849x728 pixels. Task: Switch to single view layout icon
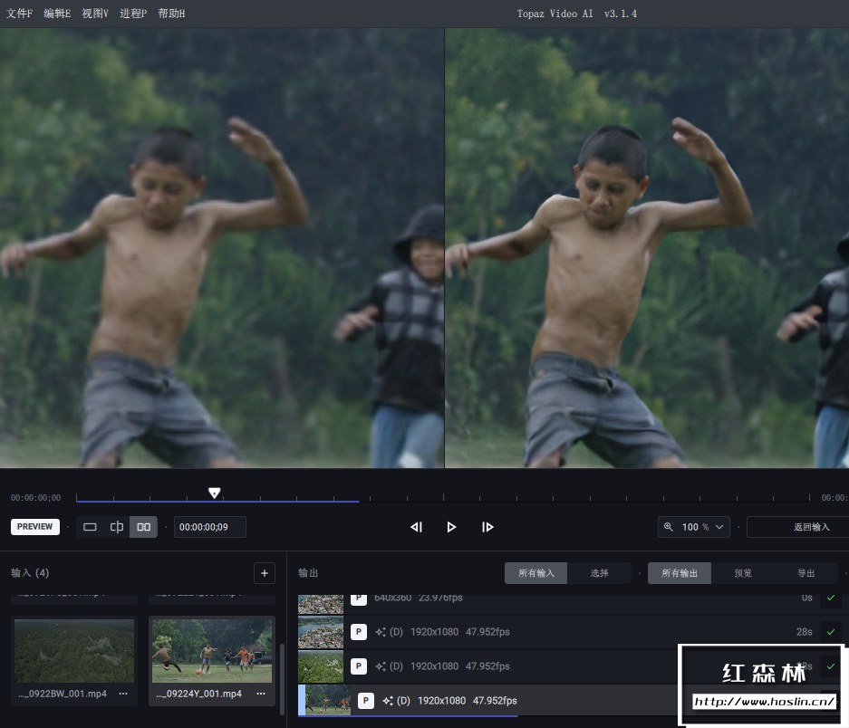pos(90,527)
